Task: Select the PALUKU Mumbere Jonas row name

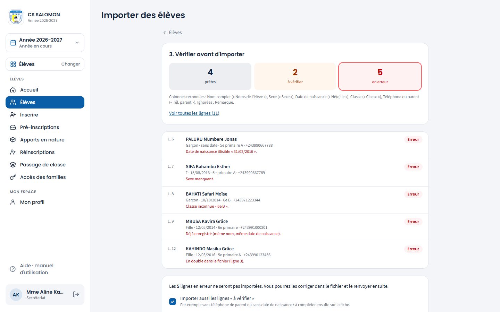Action: (x=211, y=139)
